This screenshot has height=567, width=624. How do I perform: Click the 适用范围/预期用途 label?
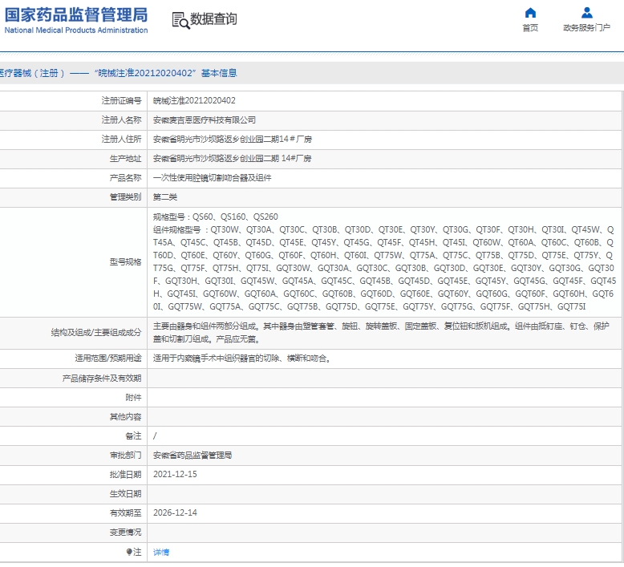[x=107, y=358]
